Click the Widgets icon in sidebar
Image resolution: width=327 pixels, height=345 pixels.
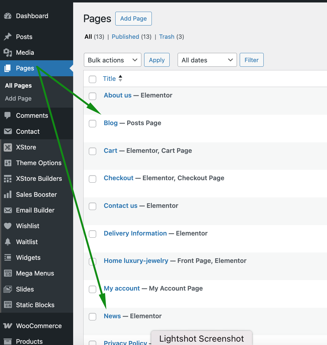pos(8,257)
